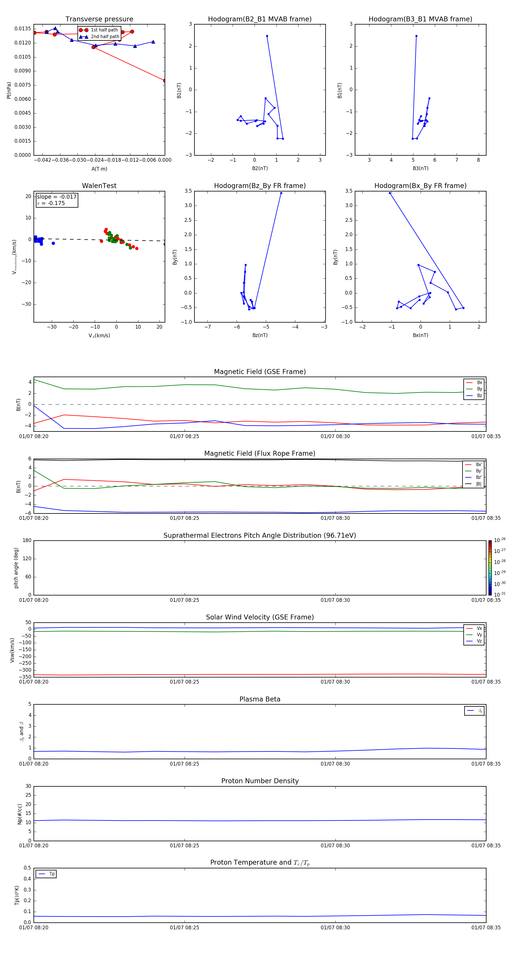Click the "Proton Temperature and Te/Tp" title
The image size is (520, 953).
click(260, 863)
